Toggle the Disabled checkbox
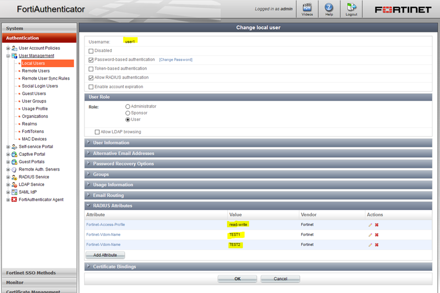Viewport: 440px width, 293px height. pos(91,51)
